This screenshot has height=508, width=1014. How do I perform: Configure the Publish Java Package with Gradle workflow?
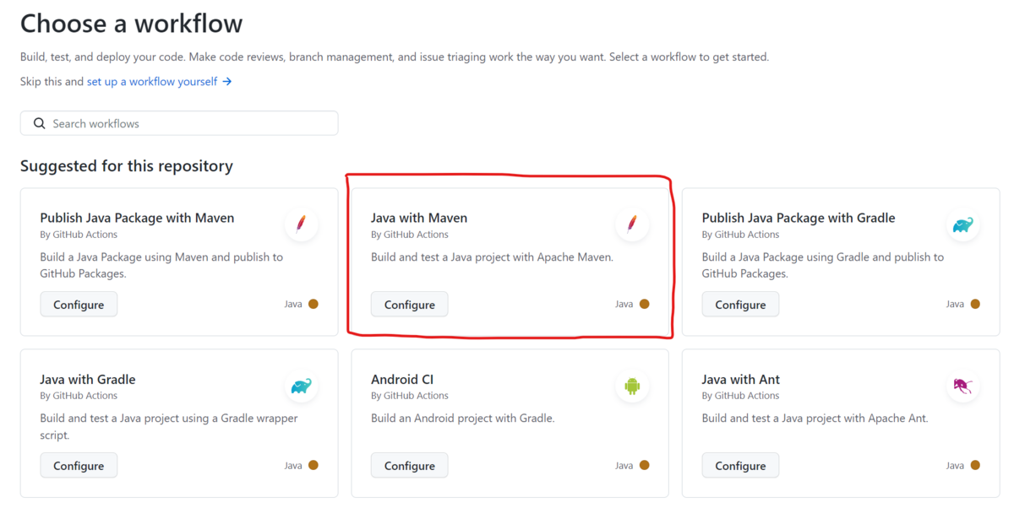740,305
